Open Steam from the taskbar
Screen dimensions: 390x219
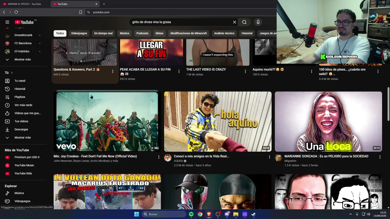tap(253, 214)
